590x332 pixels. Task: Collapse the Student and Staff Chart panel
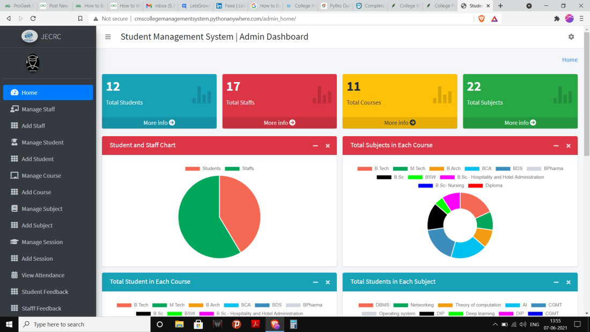coord(316,145)
